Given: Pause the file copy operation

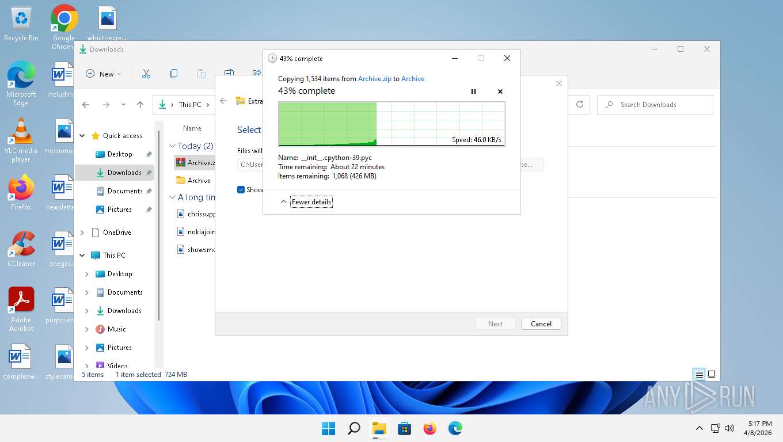Looking at the screenshot, I should [x=473, y=92].
